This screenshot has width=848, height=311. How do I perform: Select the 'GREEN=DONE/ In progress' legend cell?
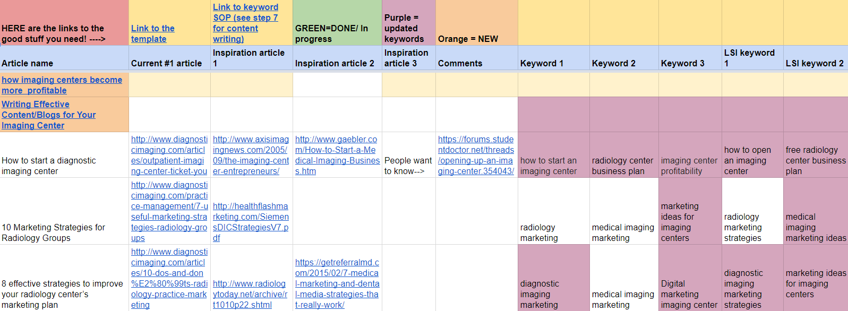pos(337,23)
